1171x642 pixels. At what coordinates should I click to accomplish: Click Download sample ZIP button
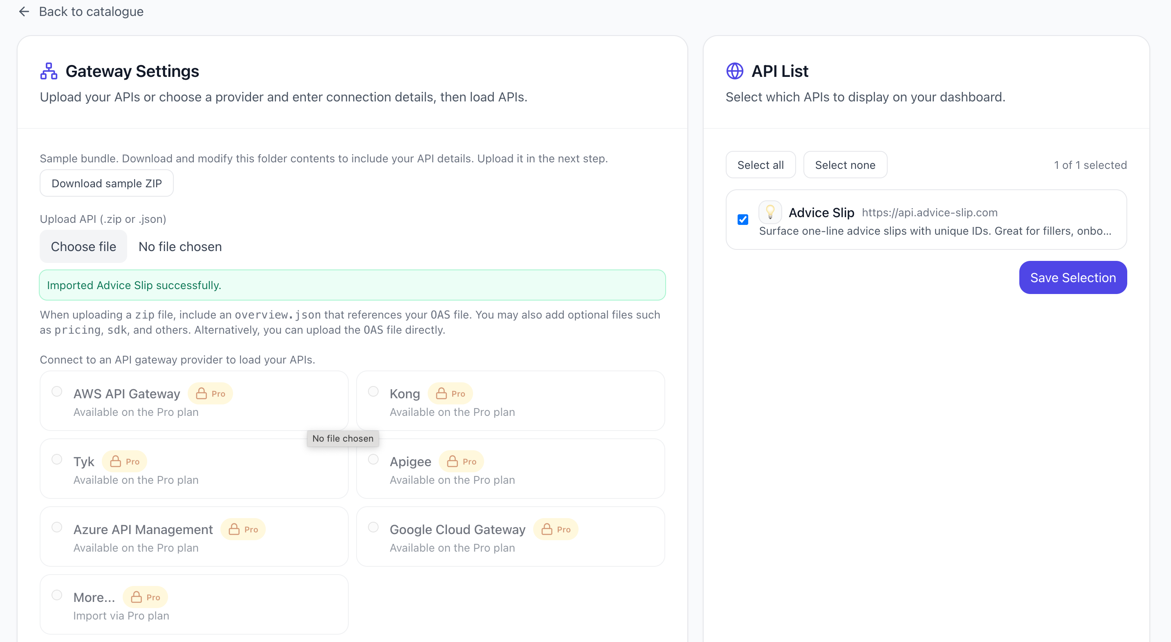point(106,183)
